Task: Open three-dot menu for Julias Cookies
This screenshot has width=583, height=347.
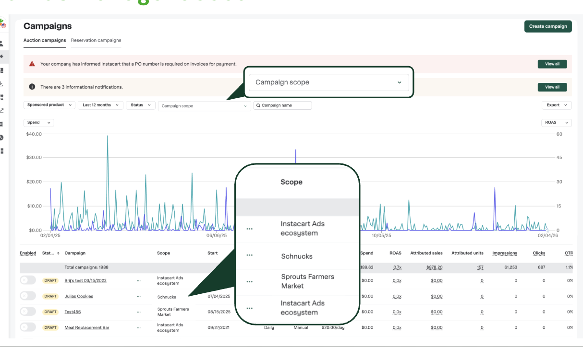Action: (139, 296)
